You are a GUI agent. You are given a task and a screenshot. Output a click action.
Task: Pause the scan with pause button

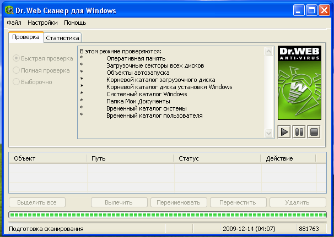tap(299, 132)
